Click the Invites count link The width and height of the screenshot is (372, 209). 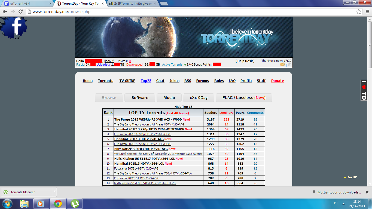click(x=130, y=61)
